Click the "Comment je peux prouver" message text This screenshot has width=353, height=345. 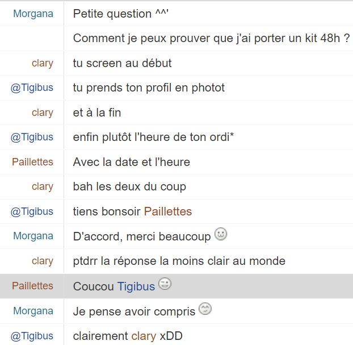(x=211, y=39)
